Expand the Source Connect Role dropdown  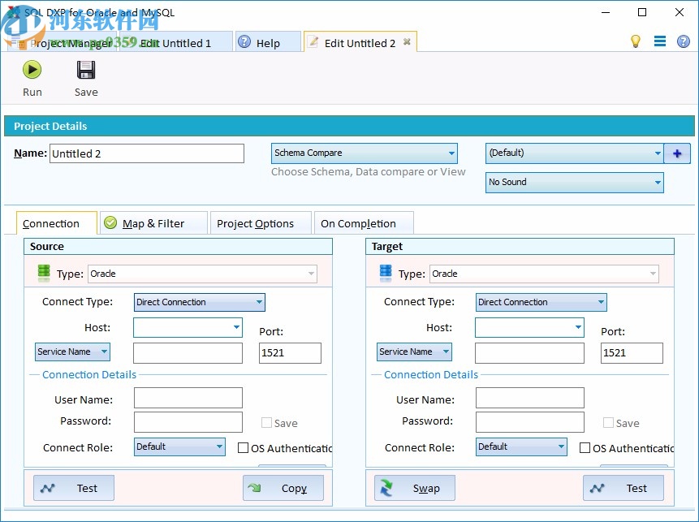(x=179, y=447)
